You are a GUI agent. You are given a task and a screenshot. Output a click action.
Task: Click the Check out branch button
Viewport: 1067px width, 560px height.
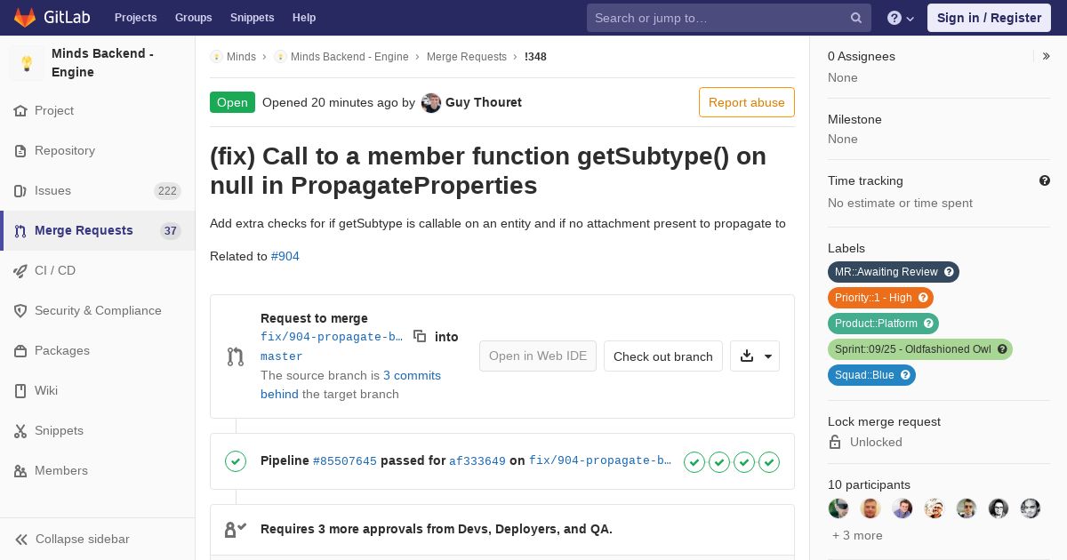663,356
